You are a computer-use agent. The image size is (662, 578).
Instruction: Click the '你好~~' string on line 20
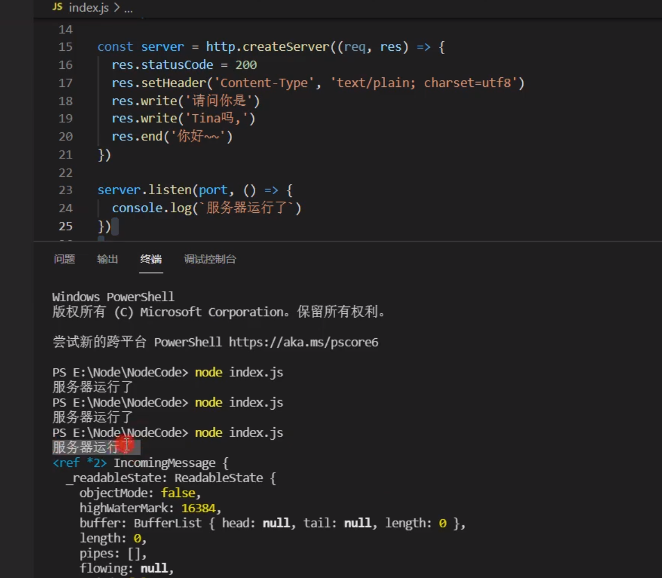[198, 137]
